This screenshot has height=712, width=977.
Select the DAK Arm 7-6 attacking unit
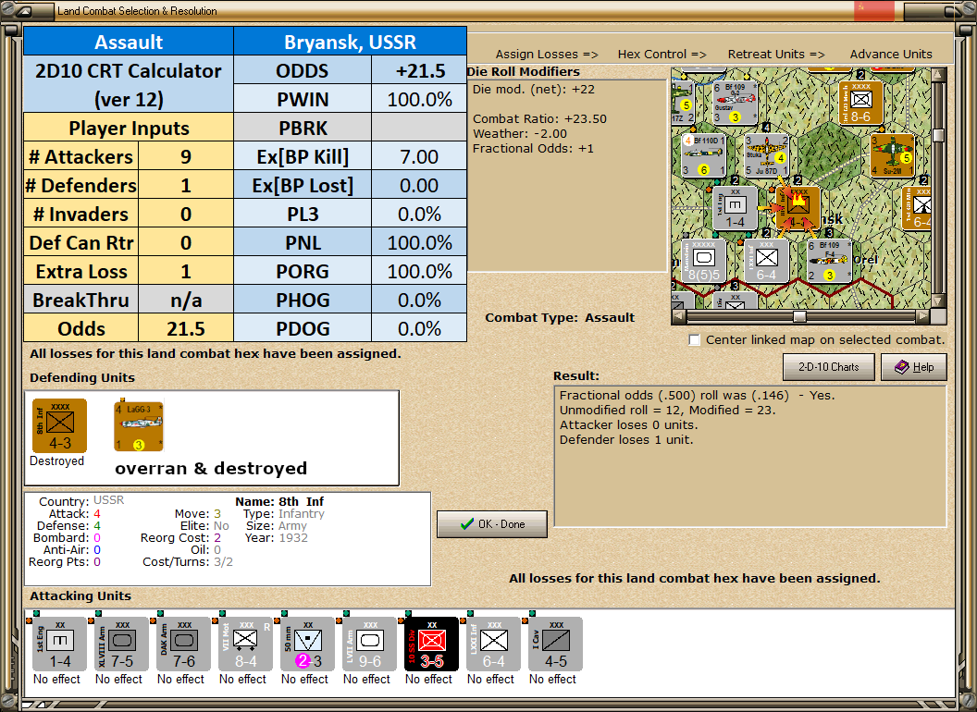click(x=184, y=644)
